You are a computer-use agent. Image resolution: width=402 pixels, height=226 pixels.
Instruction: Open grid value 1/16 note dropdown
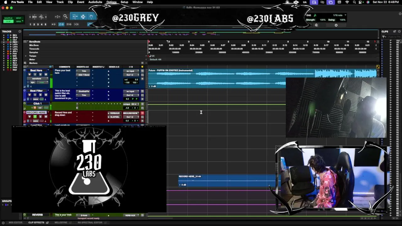[339, 15]
